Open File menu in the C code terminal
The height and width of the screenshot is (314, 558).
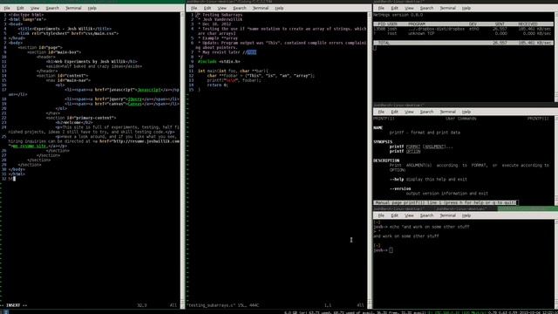click(194, 8)
